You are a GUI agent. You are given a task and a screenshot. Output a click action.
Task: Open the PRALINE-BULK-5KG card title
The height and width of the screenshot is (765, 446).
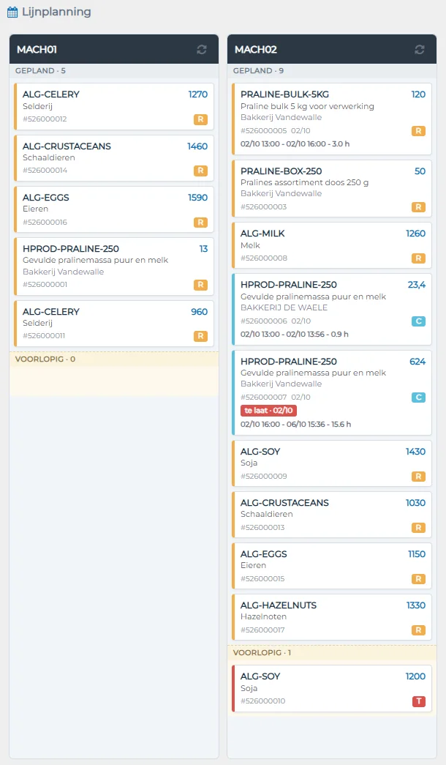284,94
